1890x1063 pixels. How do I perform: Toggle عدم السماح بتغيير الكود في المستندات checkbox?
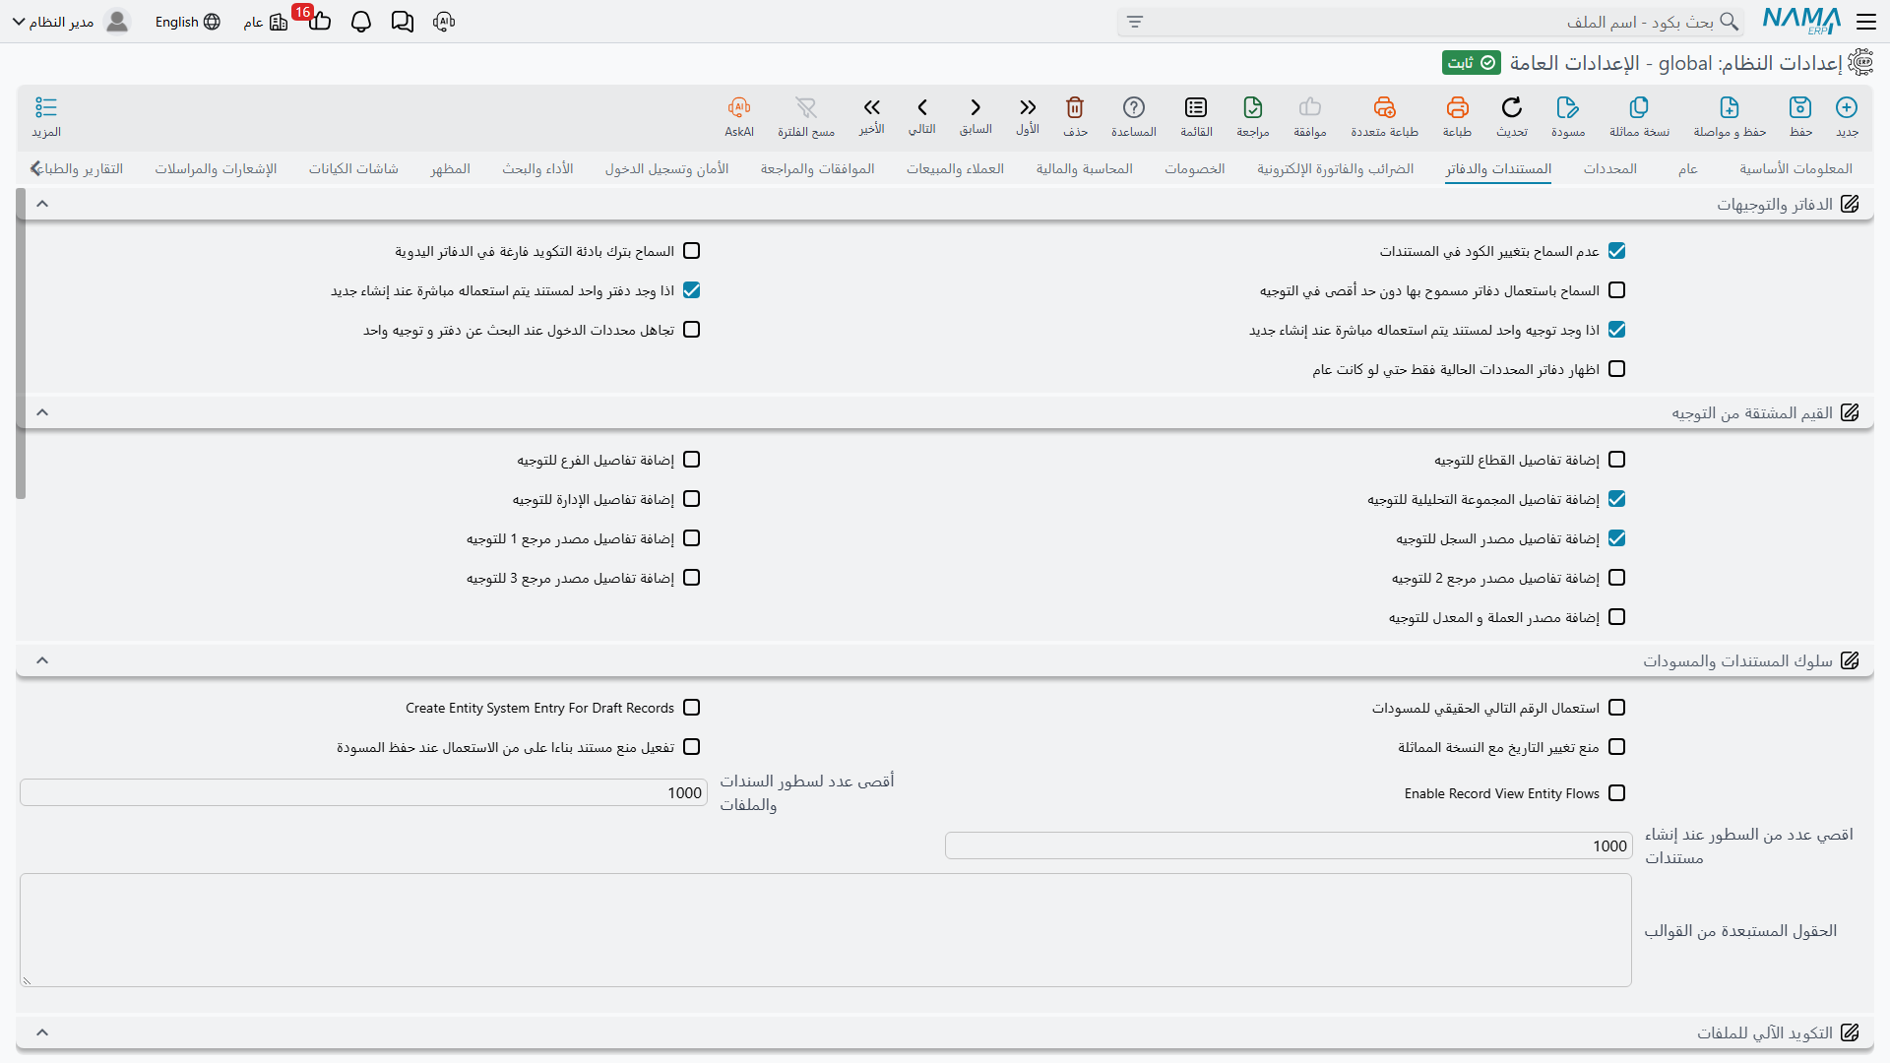[x=1616, y=251]
